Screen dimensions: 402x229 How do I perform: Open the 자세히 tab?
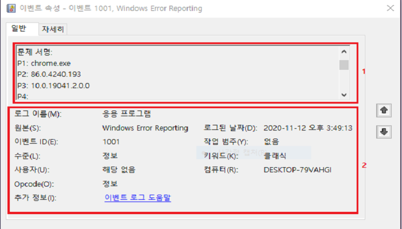coord(52,29)
